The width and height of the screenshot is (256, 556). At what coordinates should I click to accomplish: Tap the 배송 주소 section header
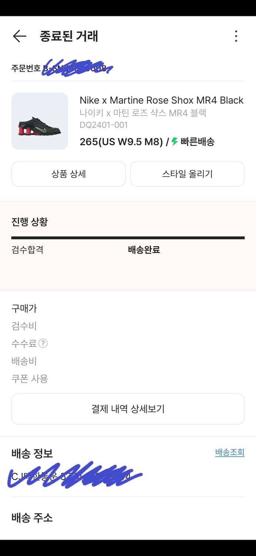pyautogui.click(x=31, y=518)
